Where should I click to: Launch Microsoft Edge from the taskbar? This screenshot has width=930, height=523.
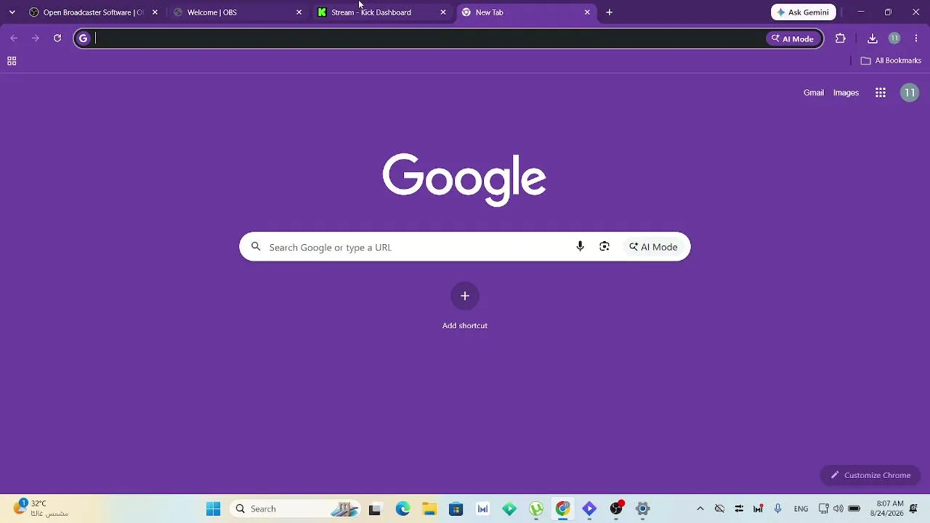(x=403, y=509)
